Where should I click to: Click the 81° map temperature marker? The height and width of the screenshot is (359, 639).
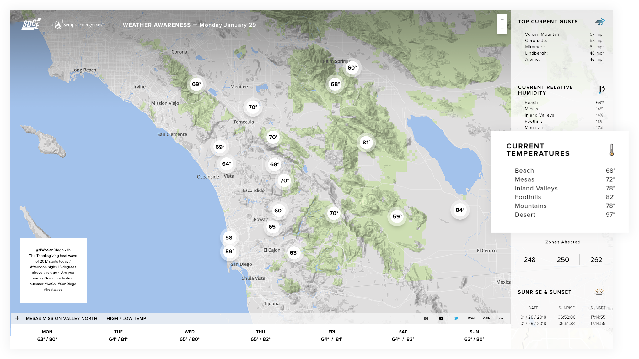tap(366, 143)
